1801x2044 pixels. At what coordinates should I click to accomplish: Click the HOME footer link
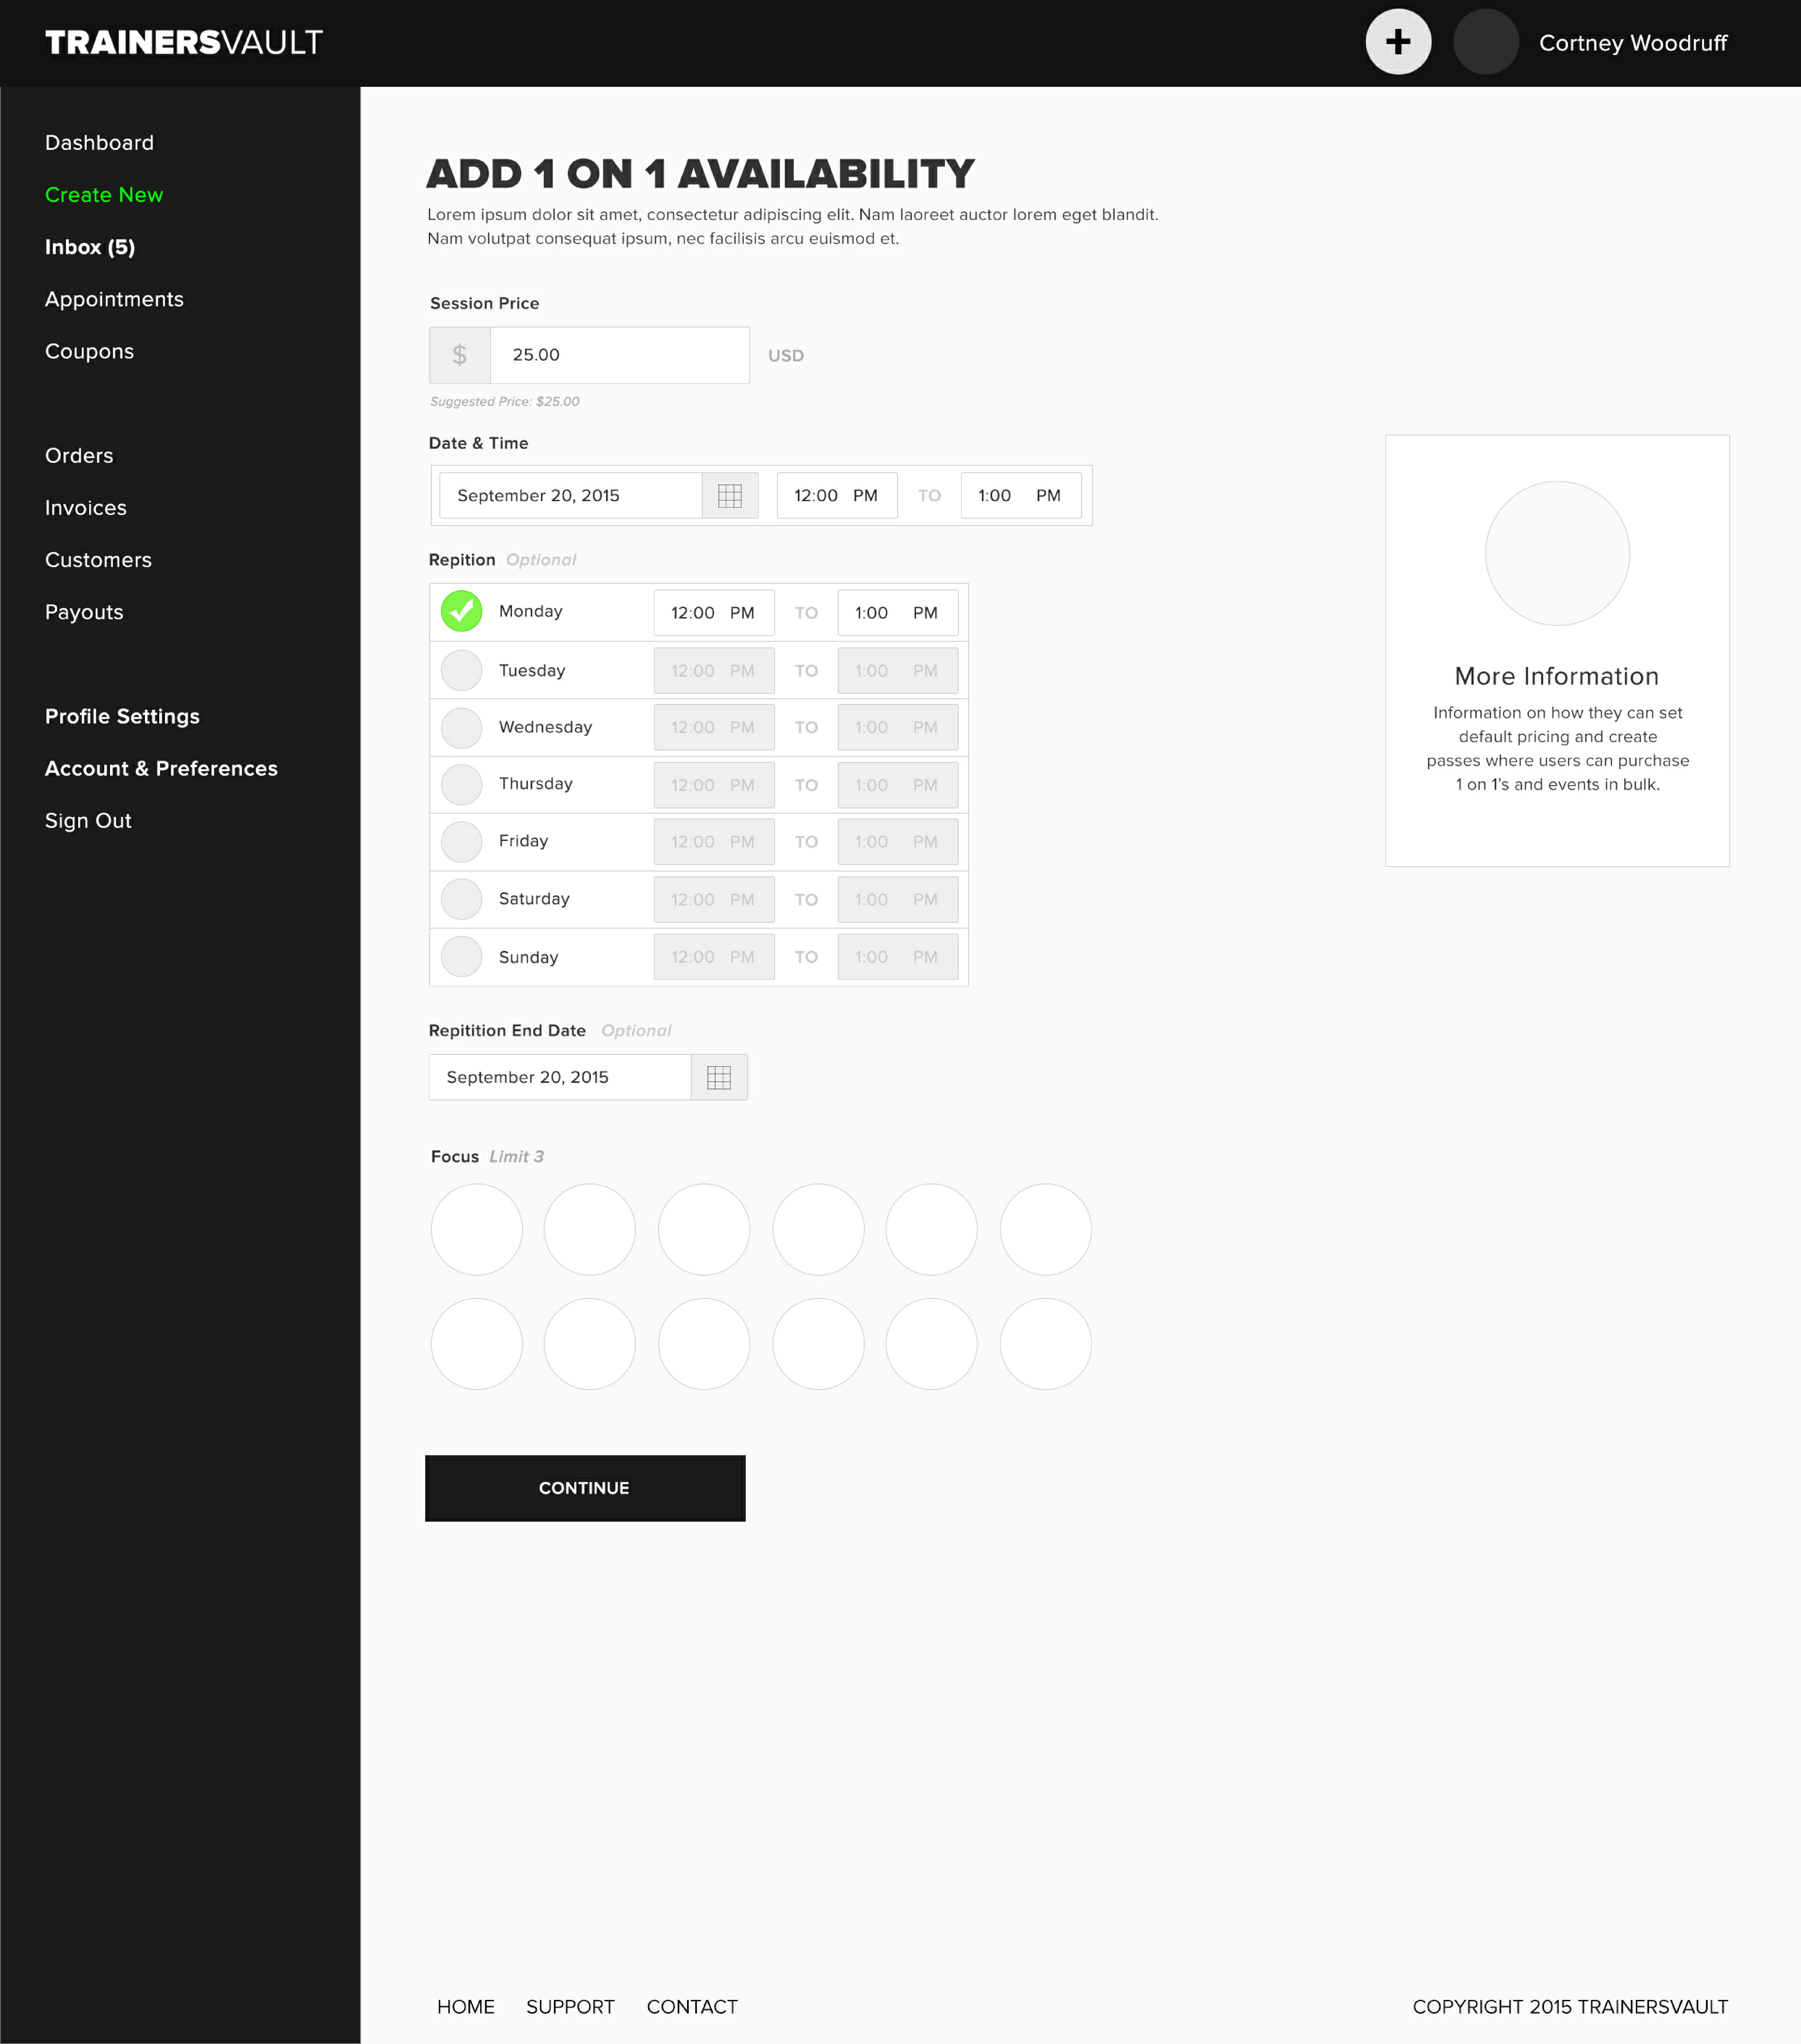466,2007
